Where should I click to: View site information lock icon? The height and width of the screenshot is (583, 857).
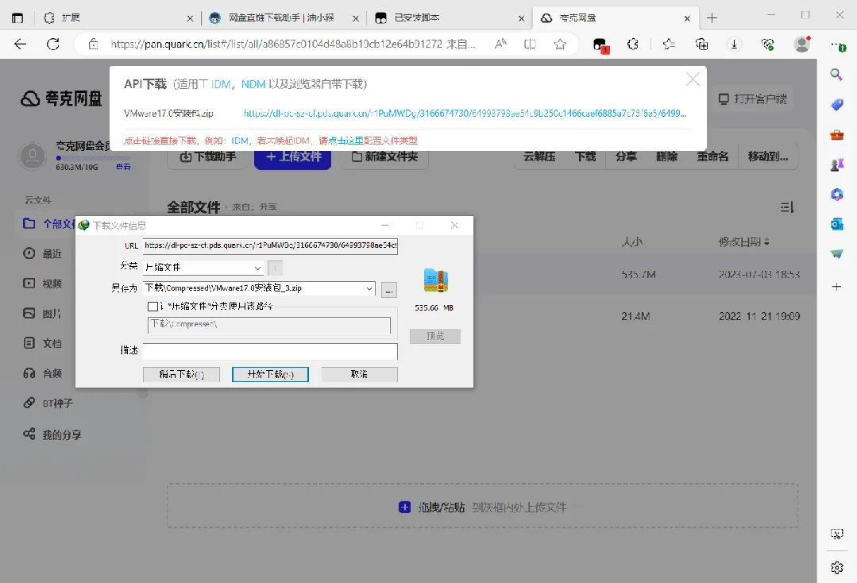coord(94,44)
